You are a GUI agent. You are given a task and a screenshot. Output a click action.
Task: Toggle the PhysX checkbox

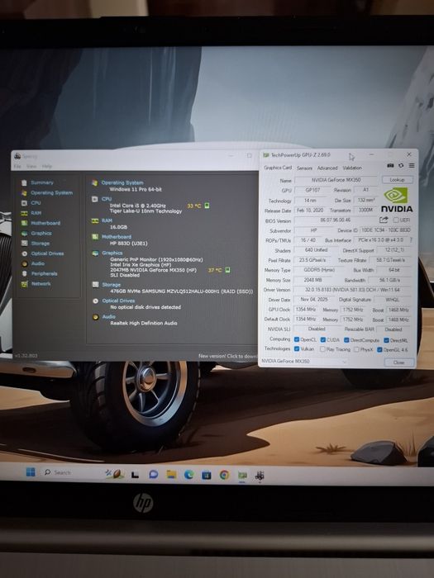coord(356,349)
